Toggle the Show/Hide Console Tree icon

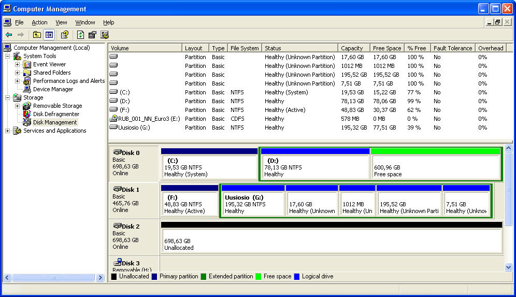click(49, 35)
